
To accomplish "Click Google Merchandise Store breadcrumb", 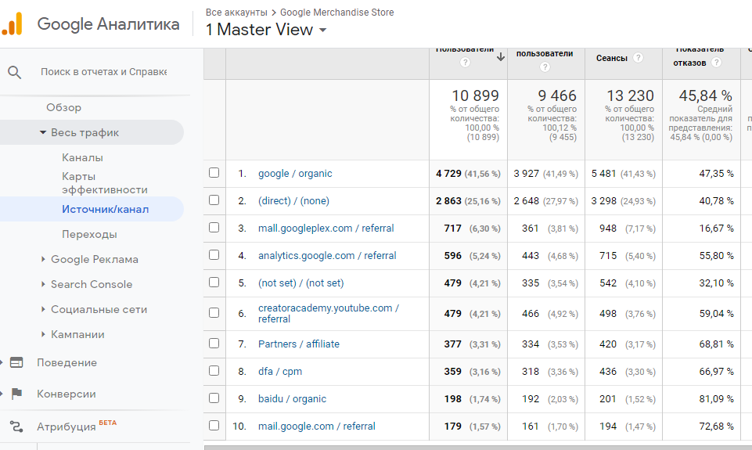I will [x=336, y=13].
